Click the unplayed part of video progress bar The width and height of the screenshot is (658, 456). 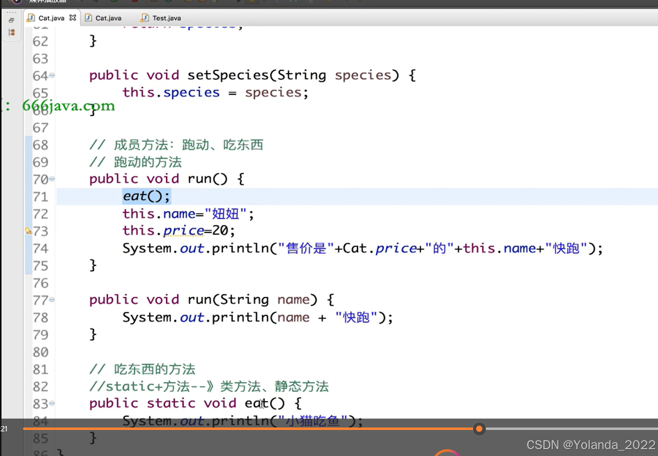pos(571,429)
